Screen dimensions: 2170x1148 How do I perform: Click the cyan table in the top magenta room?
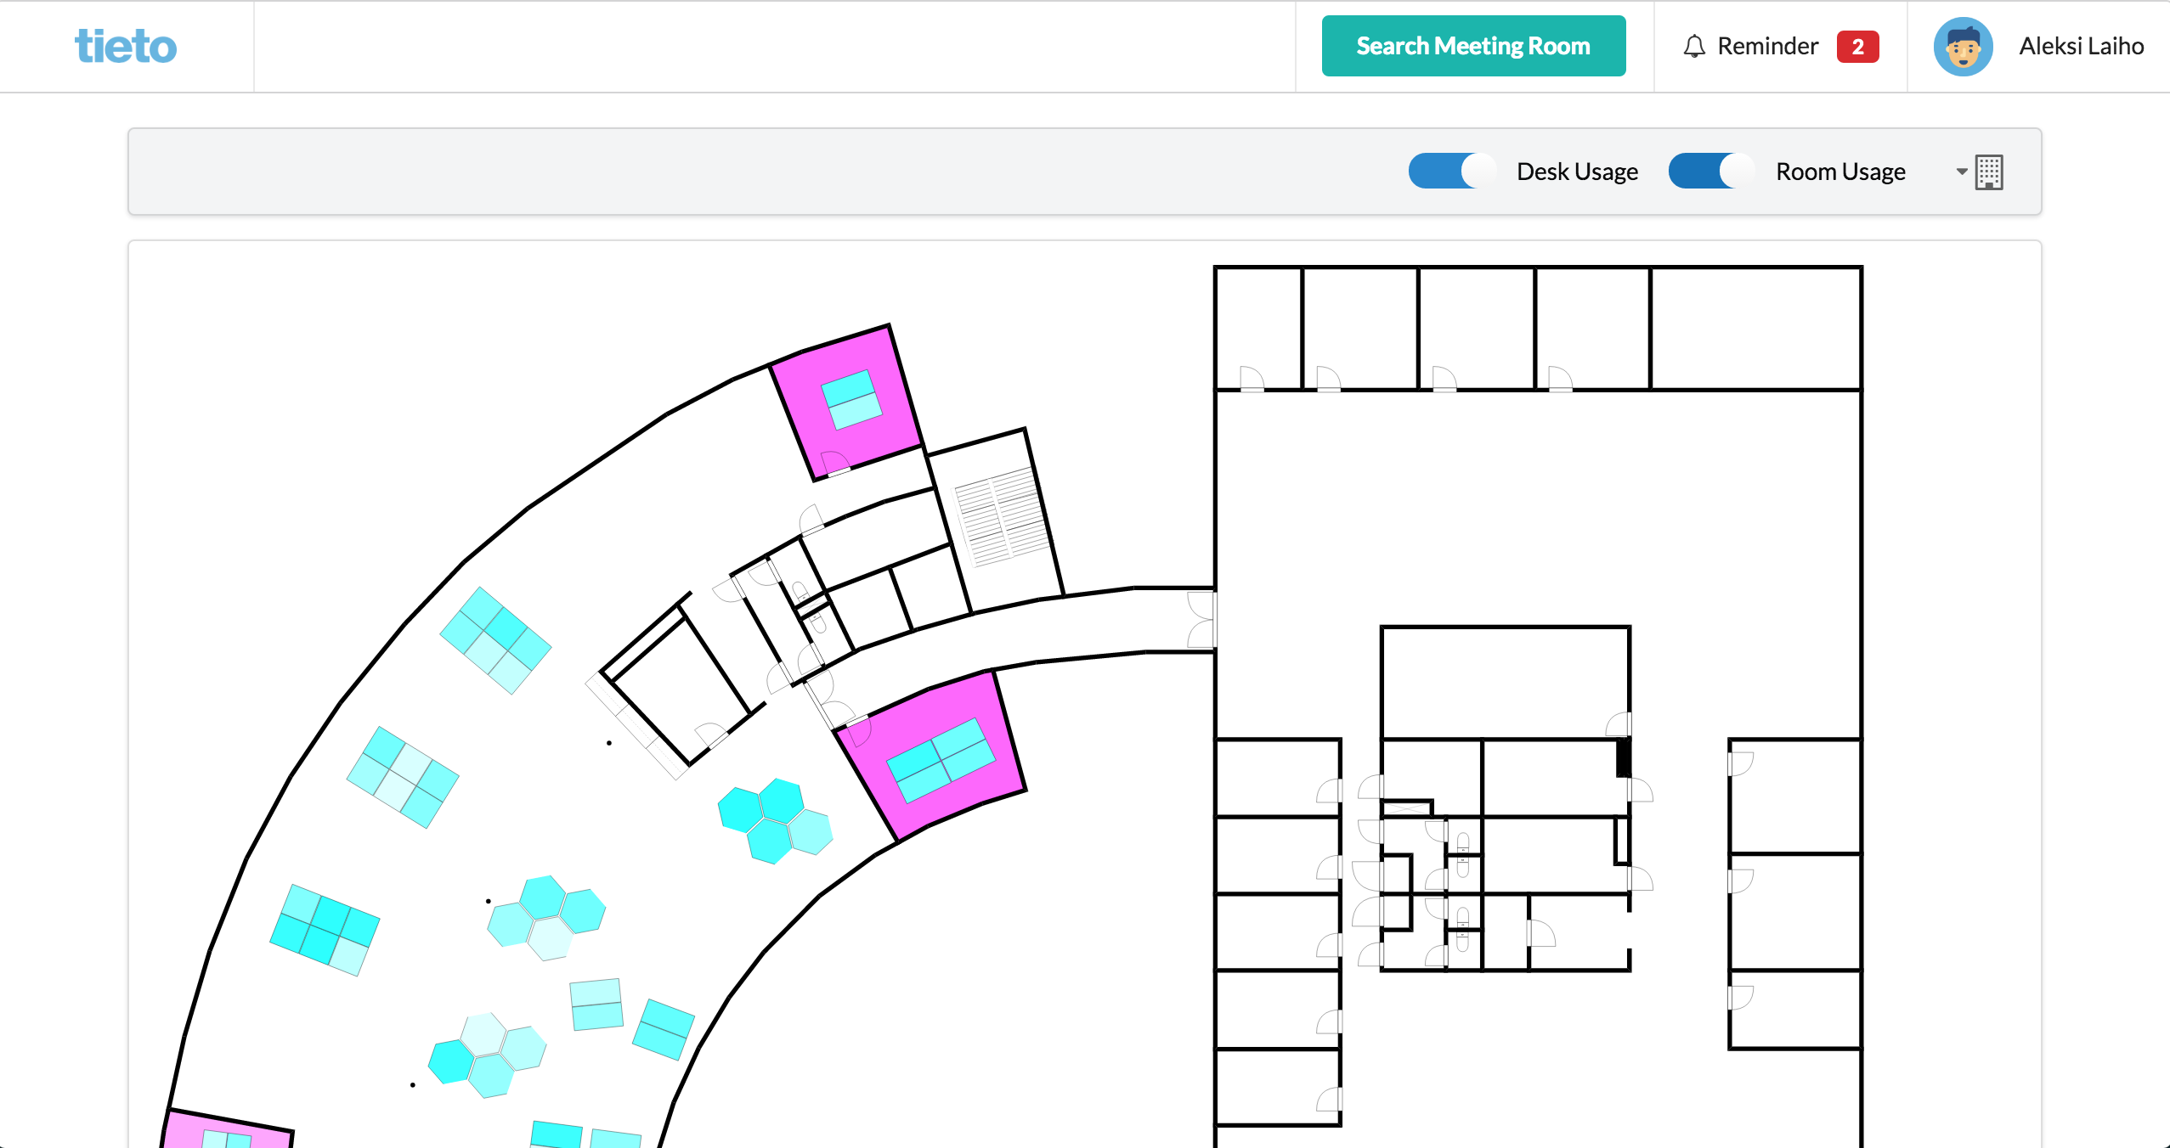(x=851, y=399)
